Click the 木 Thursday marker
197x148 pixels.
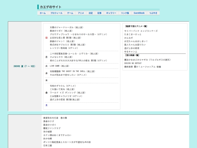[x=46, y=80]
